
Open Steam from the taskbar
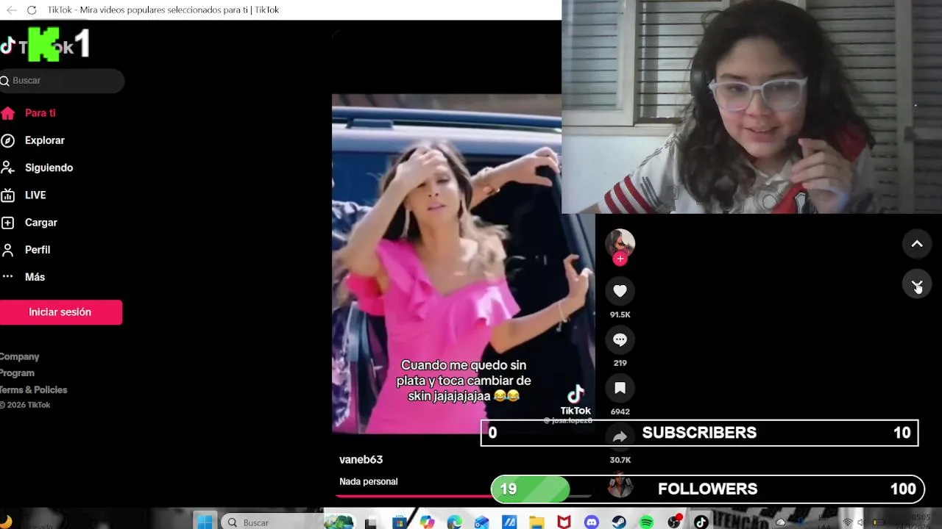[x=619, y=522]
